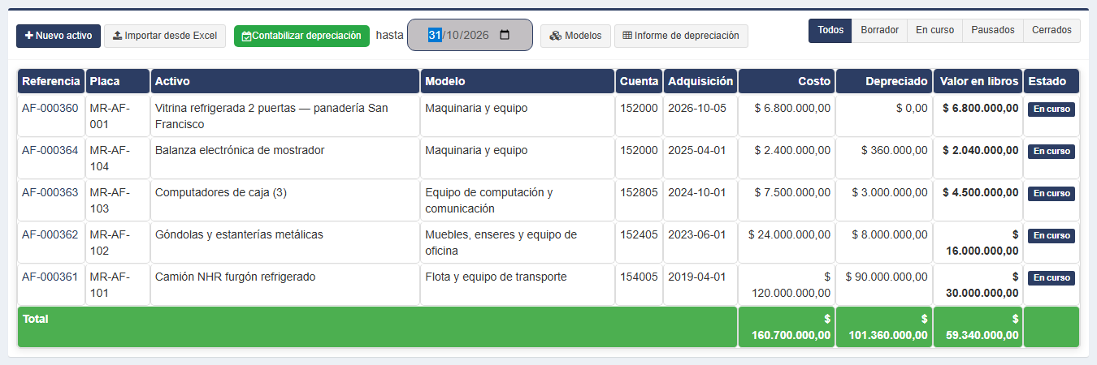Click the Costo column header
1097x365 pixels.
pos(787,81)
